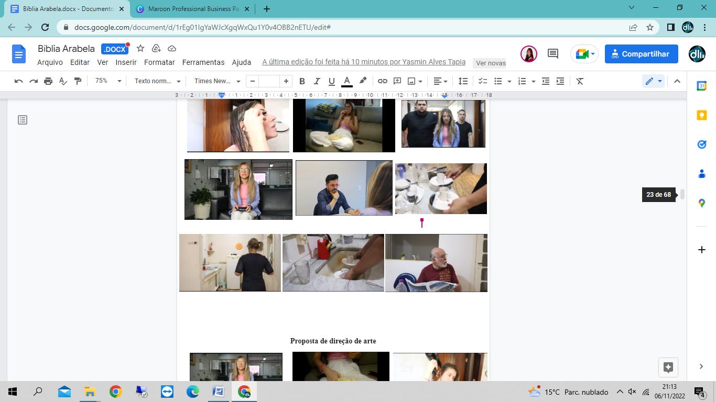Click the print icon in toolbar
The height and width of the screenshot is (402, 716).
pos(48,81)
